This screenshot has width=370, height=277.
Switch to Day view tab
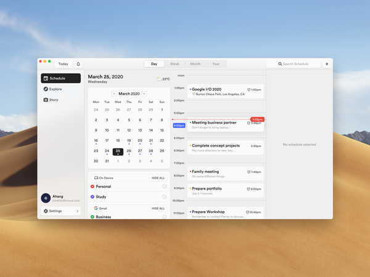(154, 64)
